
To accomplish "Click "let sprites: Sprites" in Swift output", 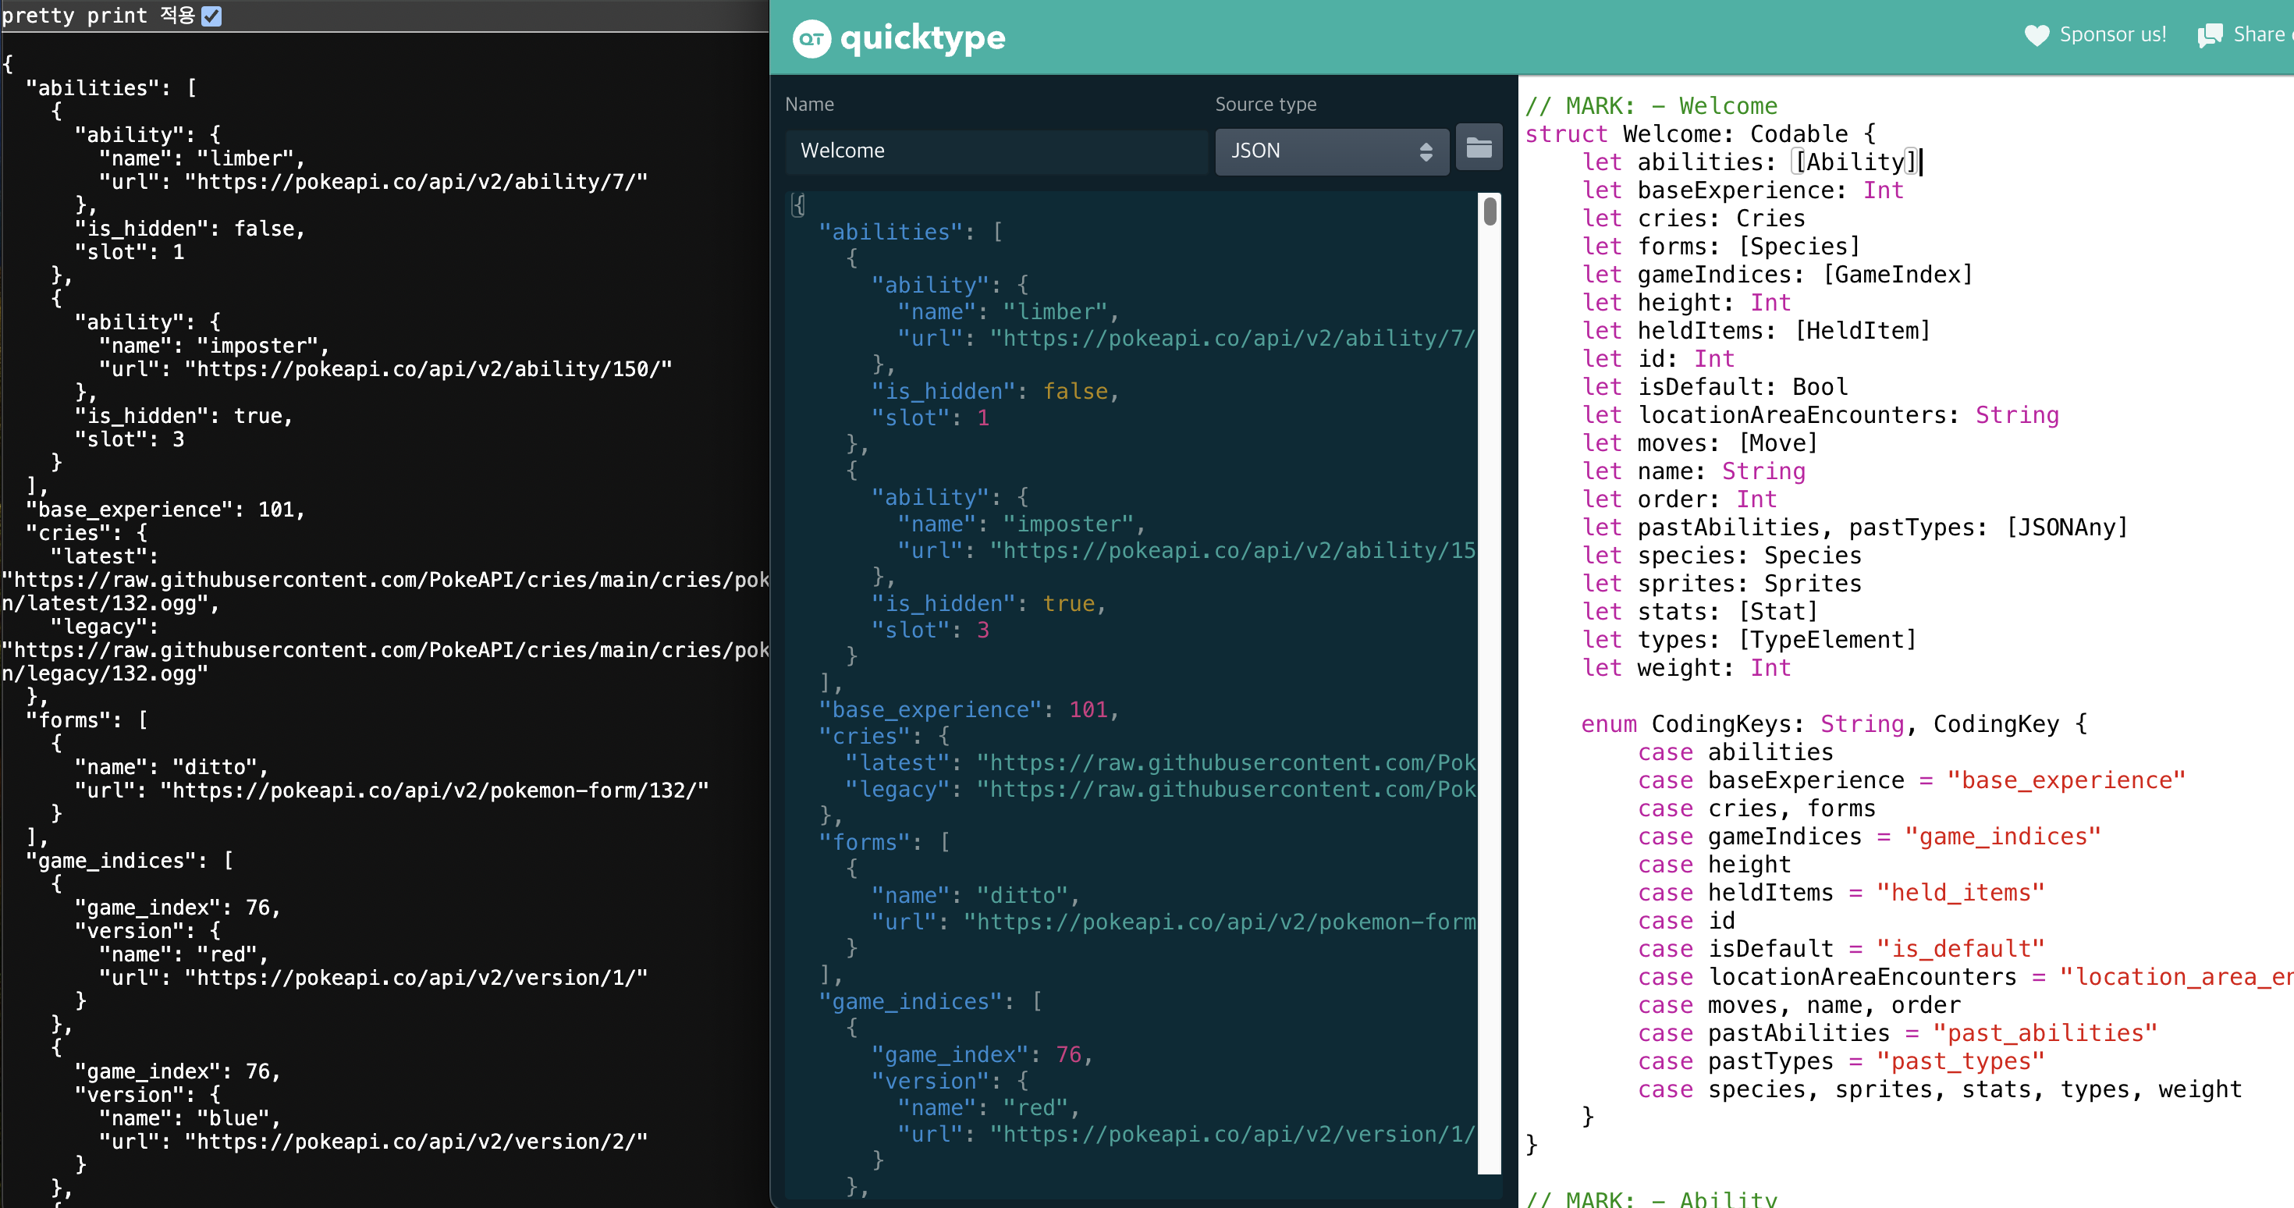I will pos(1721,584).
